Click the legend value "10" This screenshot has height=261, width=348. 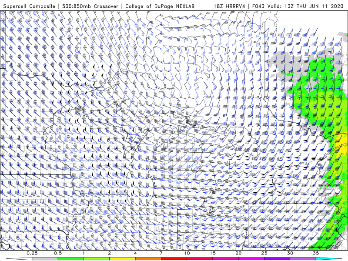point(187,253)
